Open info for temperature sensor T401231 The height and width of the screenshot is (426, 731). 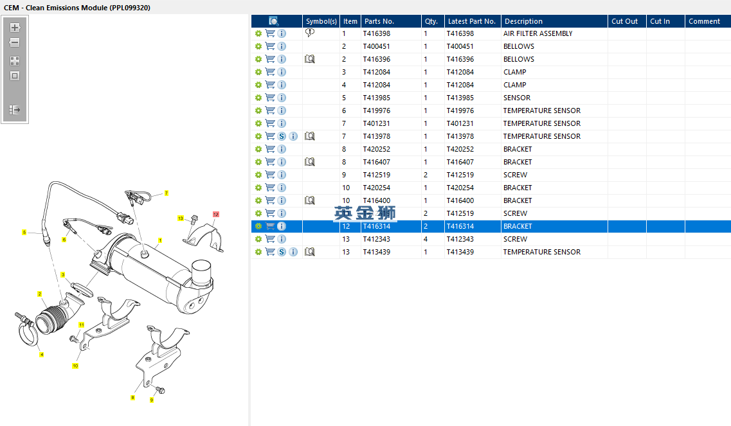coord(282,123)
